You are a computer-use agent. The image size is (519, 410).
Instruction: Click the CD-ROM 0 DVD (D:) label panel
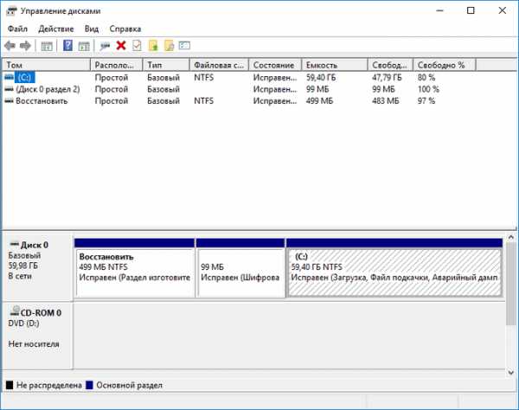37,336
